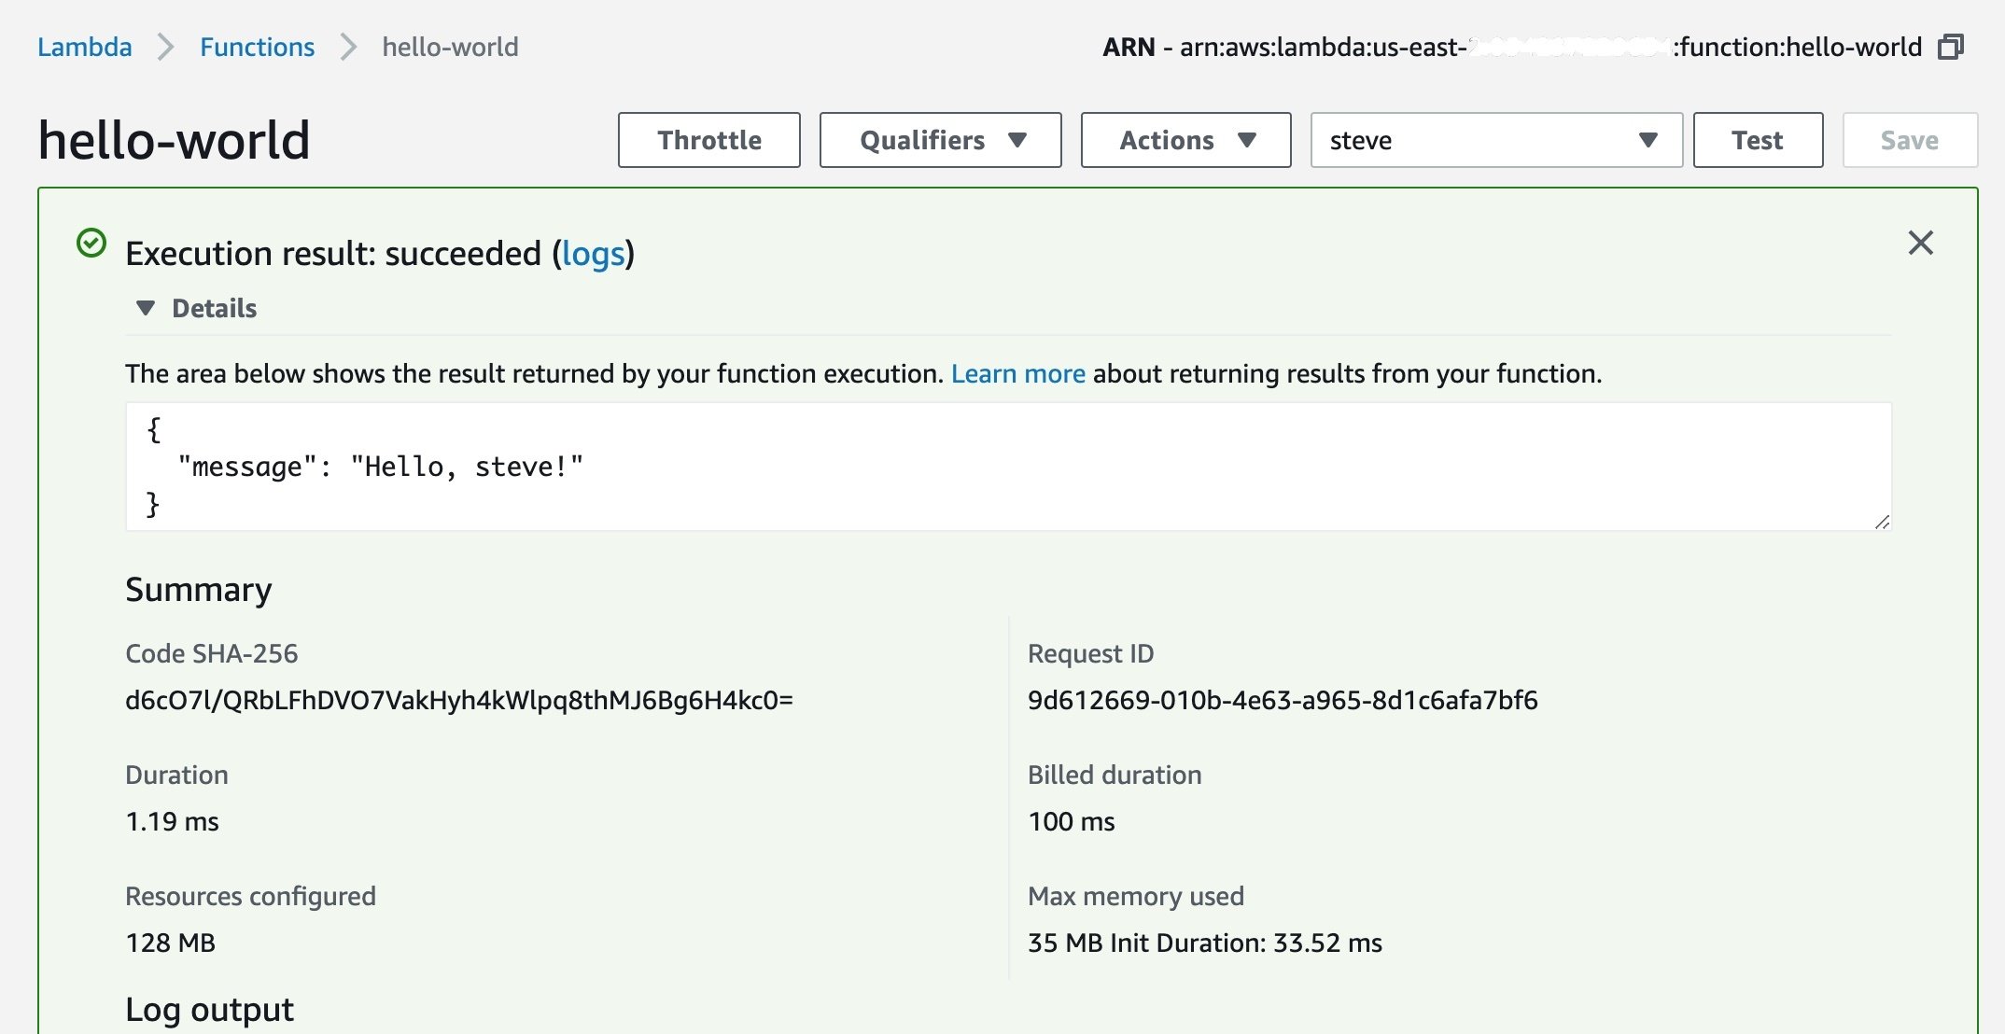Click the Save button
The height and width of the screenshot is (1034, 2005).
[1909, 140]
